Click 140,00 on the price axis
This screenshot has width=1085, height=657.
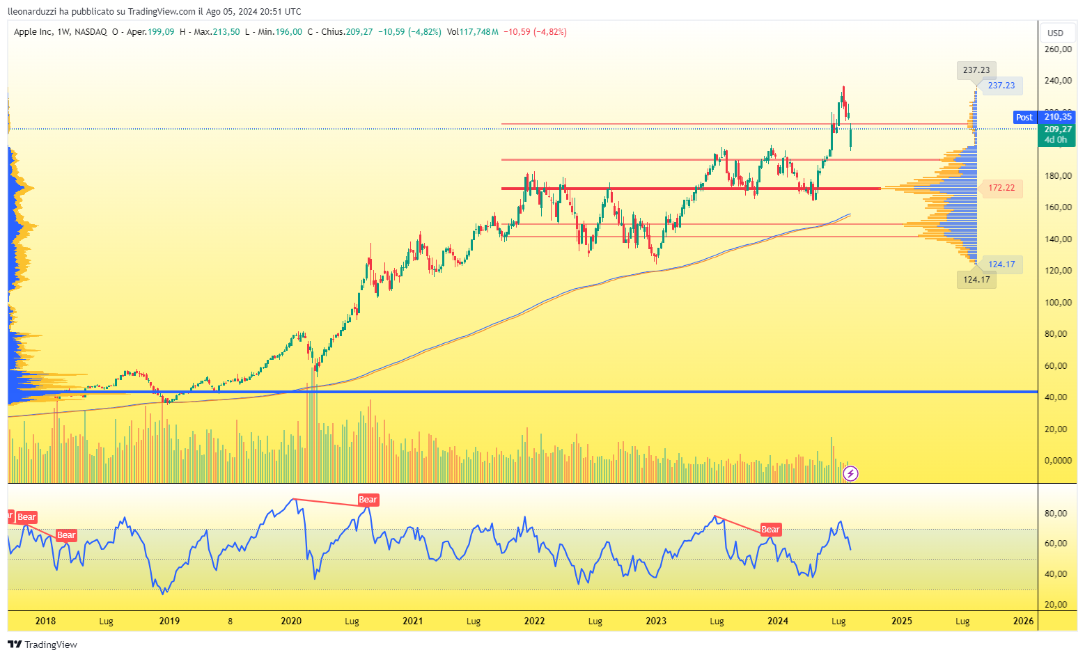(x=1058, y=239)
